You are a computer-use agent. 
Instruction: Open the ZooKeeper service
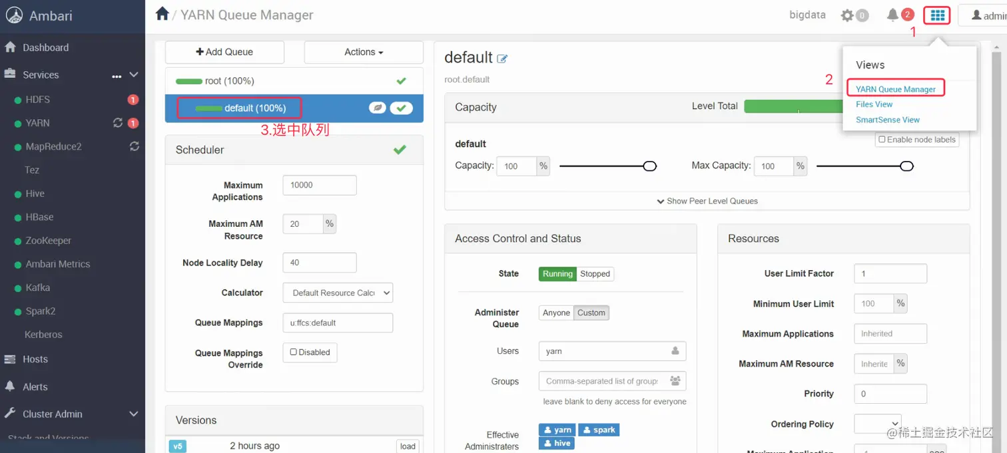click(x=49, y=241)
